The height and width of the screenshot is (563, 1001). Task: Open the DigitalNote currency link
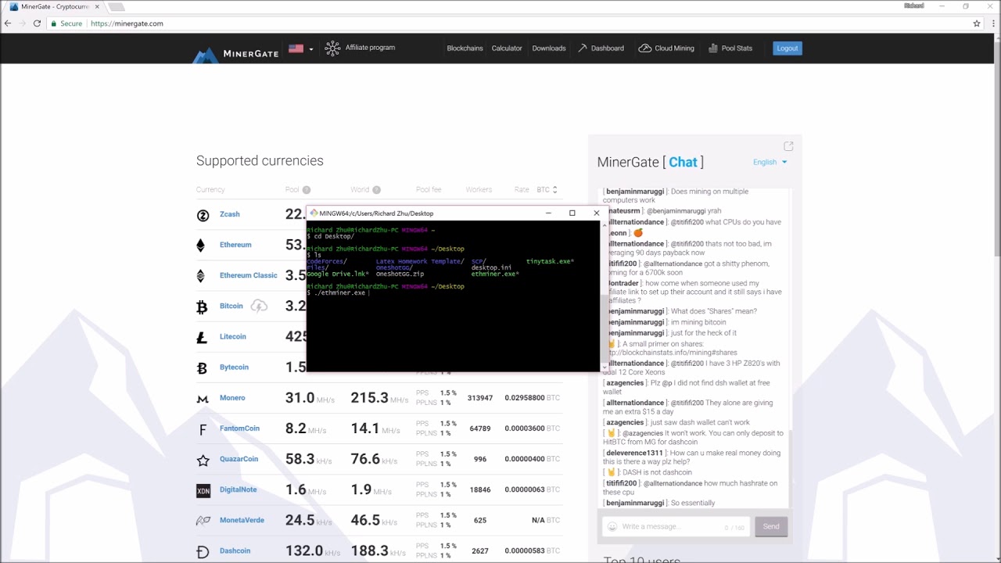click(x=238, y=489)
